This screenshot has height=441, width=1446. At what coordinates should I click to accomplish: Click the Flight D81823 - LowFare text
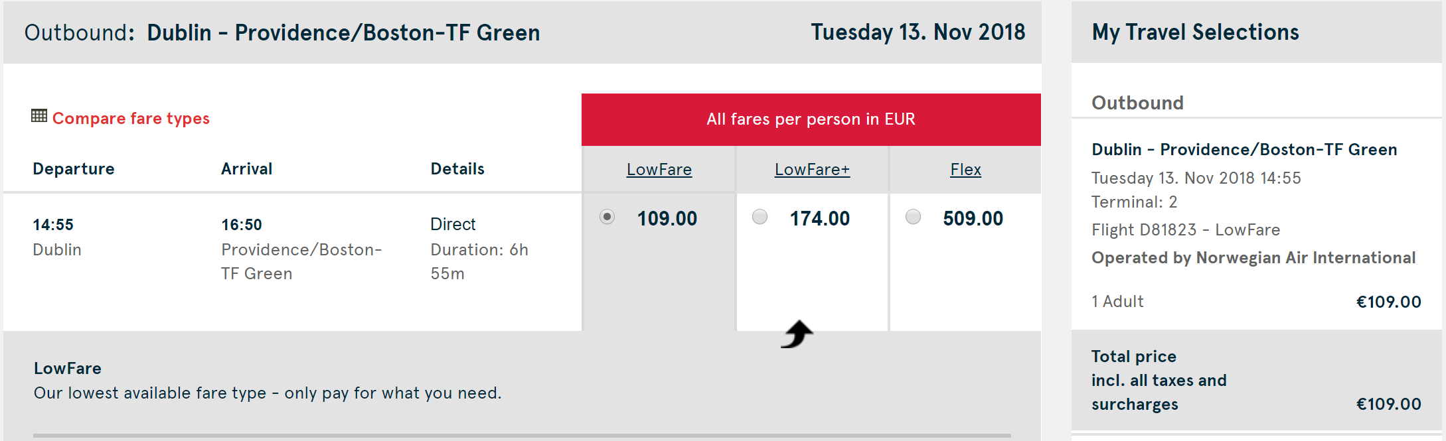[1186, 229]
